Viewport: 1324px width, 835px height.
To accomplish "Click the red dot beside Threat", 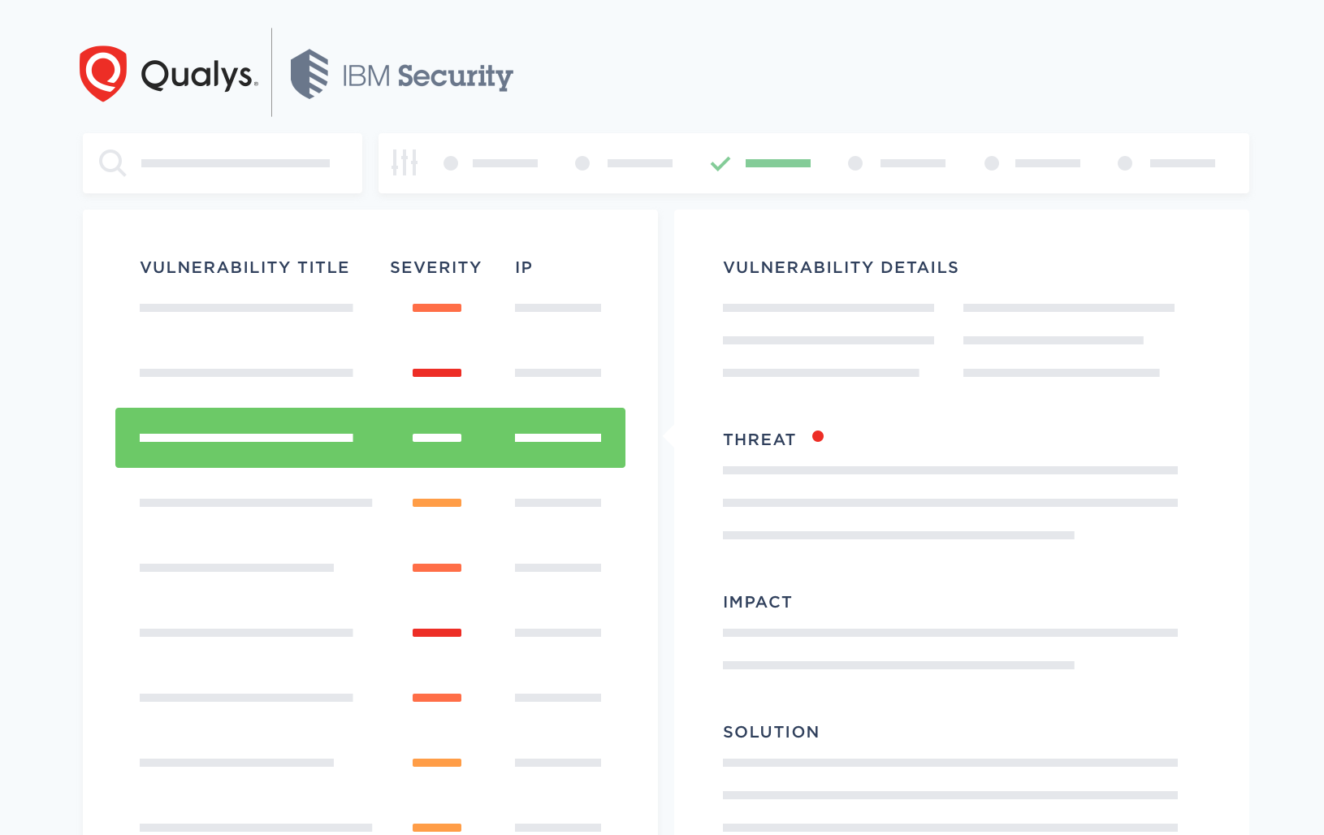I will tap(818, 436).
